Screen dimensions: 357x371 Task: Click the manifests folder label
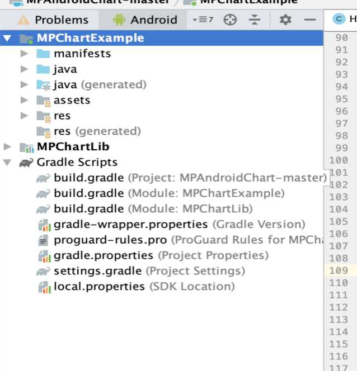pyautogui.click(x=82, y=54)
